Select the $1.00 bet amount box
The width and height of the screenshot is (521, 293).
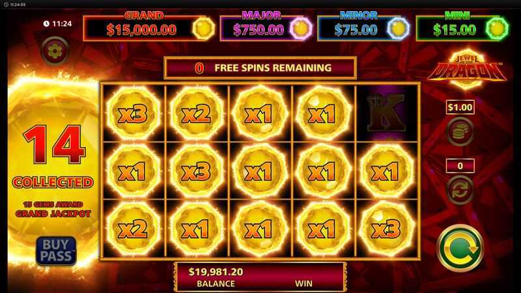tap(460, 107)
